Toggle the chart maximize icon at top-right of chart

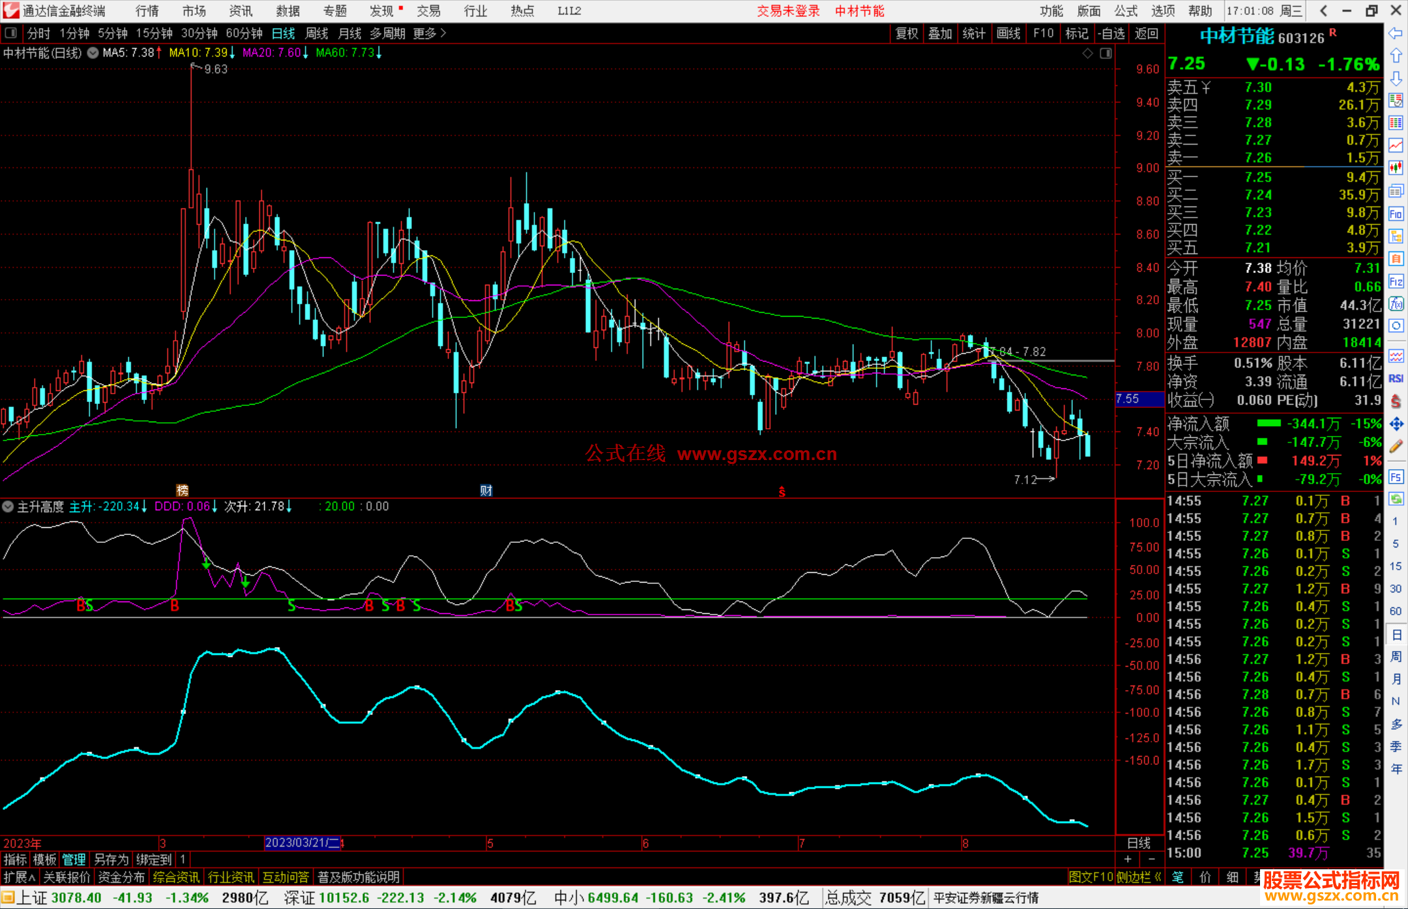point(1106,53)
